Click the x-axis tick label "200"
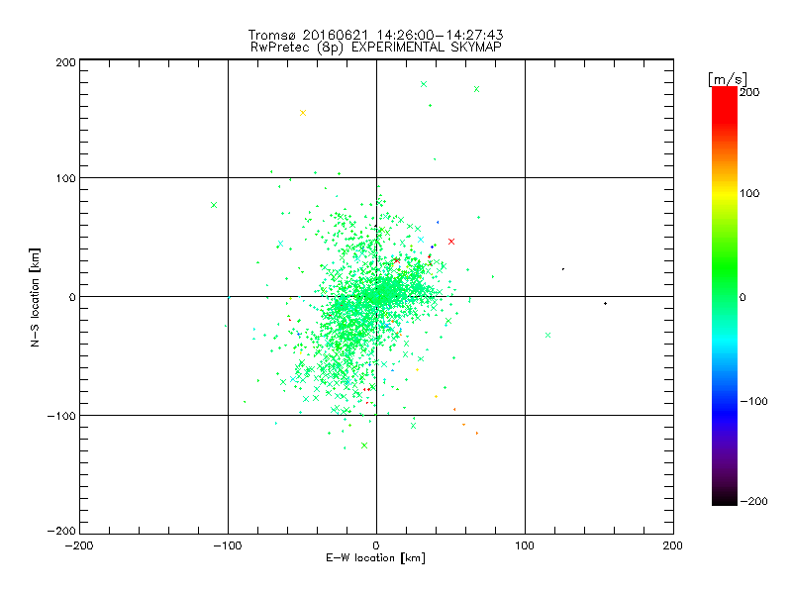Viewport: 792px width, 594px height. point(673,545)
